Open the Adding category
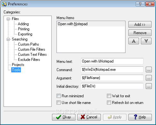Viewport: 156px width, 125px height. click(23, 24)
